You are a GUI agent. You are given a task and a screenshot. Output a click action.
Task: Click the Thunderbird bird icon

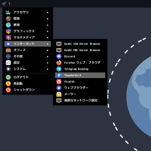59,75
